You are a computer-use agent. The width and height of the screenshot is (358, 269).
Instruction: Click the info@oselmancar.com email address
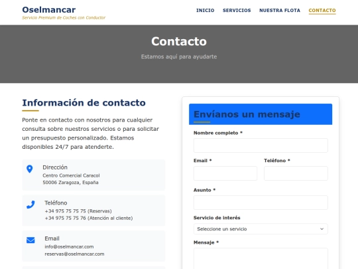click(x=69, y=247)
